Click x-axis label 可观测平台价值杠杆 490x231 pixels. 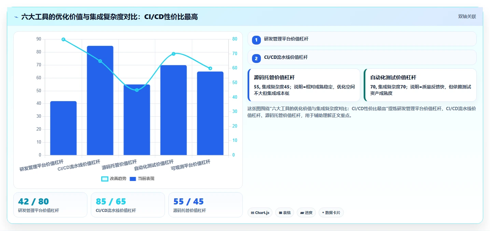coord(191,165)
